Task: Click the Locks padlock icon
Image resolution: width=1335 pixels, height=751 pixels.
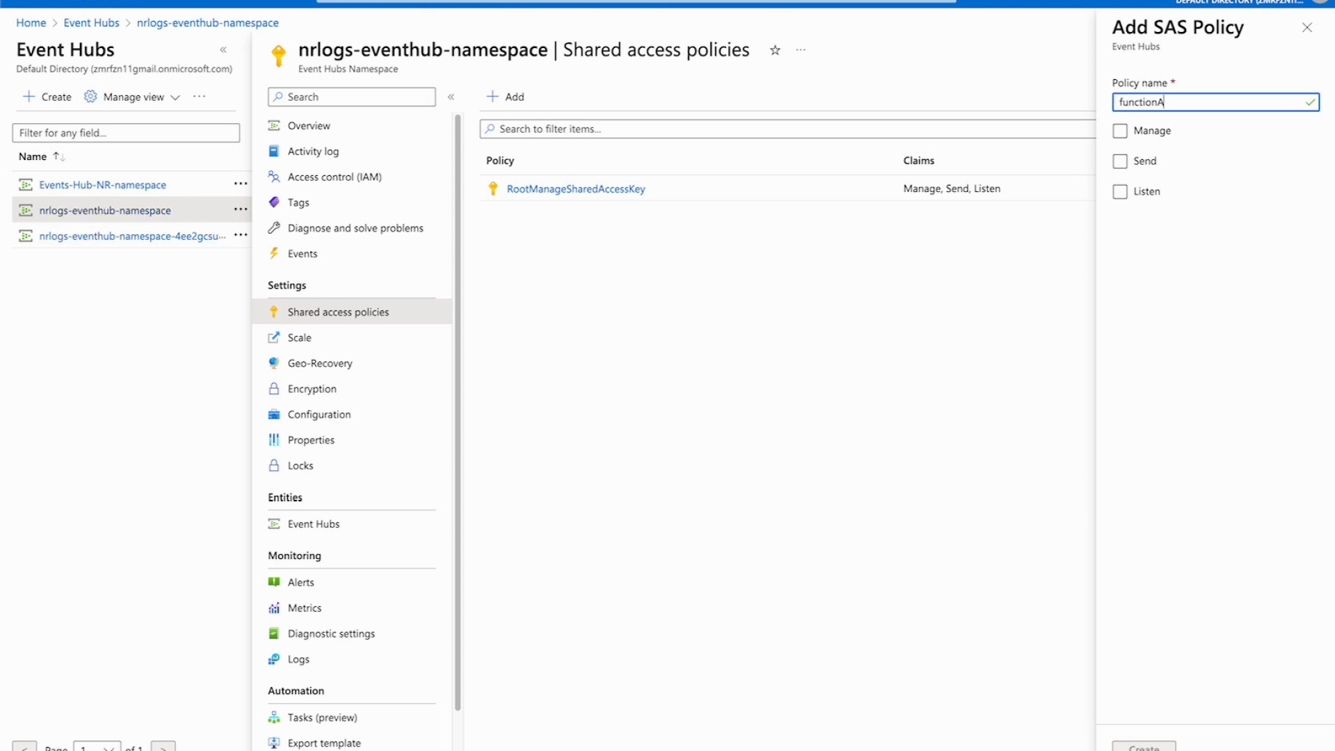Action: tap(274, 466)
